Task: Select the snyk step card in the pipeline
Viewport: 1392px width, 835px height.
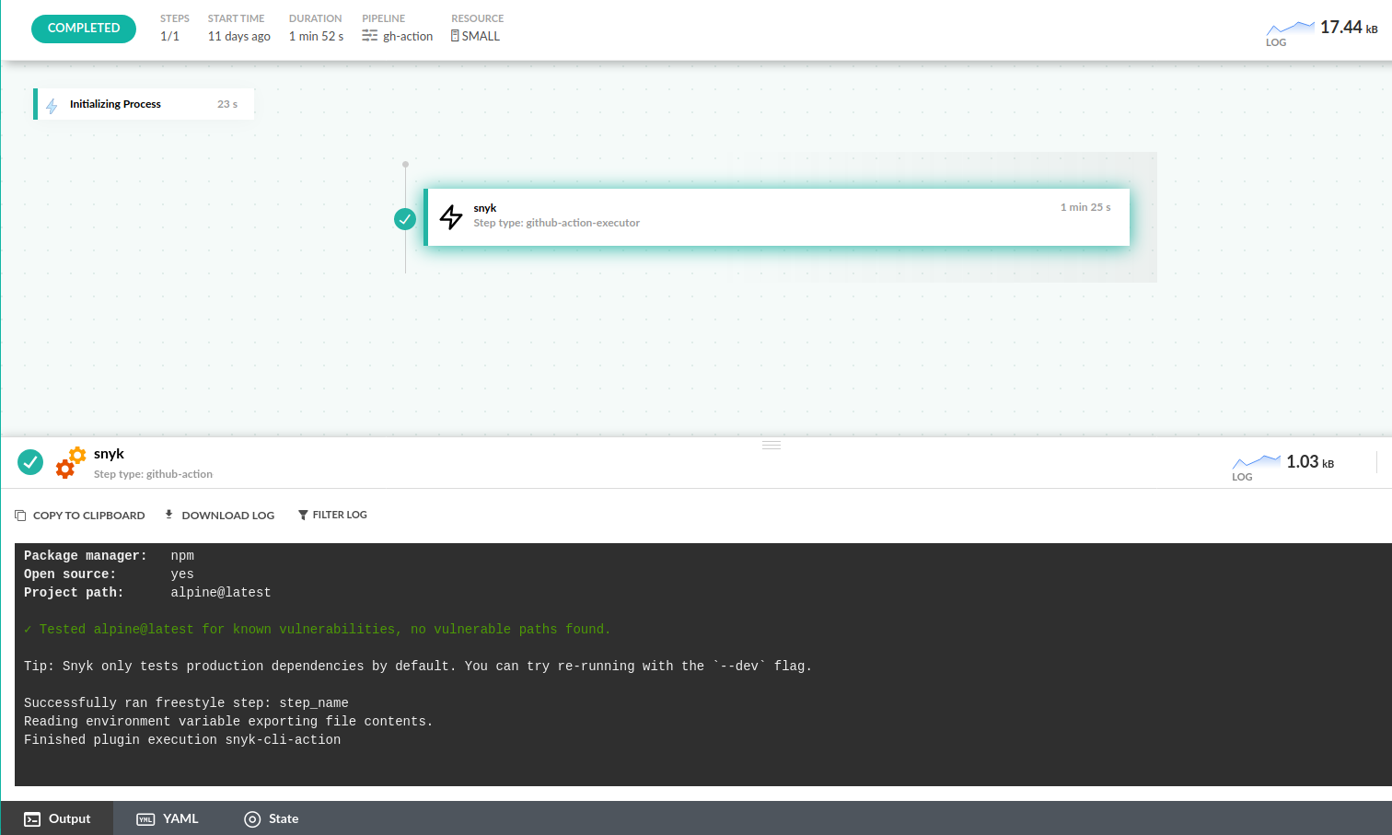Action: [778, 217]
